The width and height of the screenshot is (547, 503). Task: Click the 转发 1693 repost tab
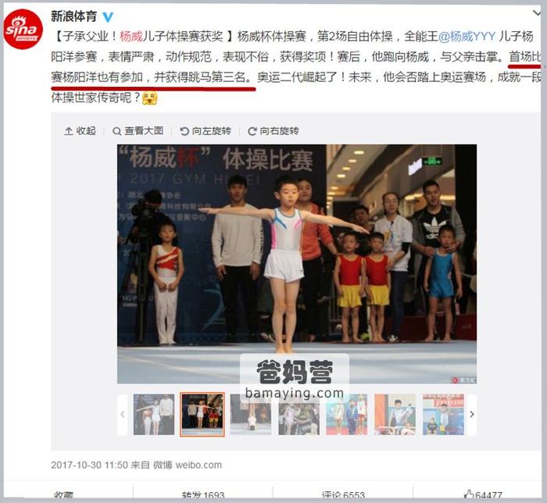tap(203, 494)
